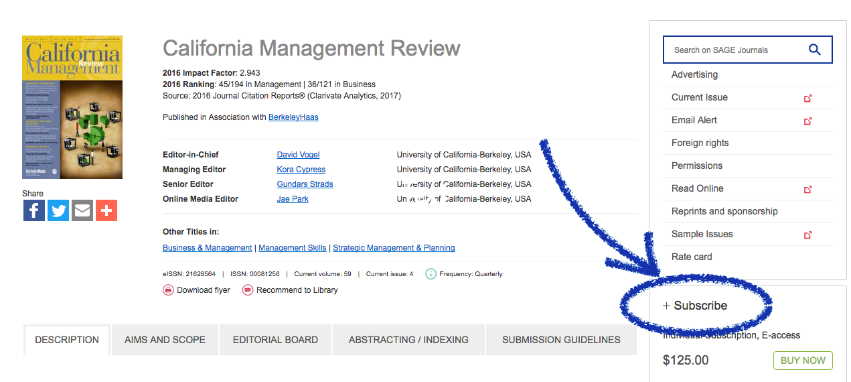Screen dimensions: 851x382
Task: Open the Rate card sidebar item
Action: tap(692, 257)
